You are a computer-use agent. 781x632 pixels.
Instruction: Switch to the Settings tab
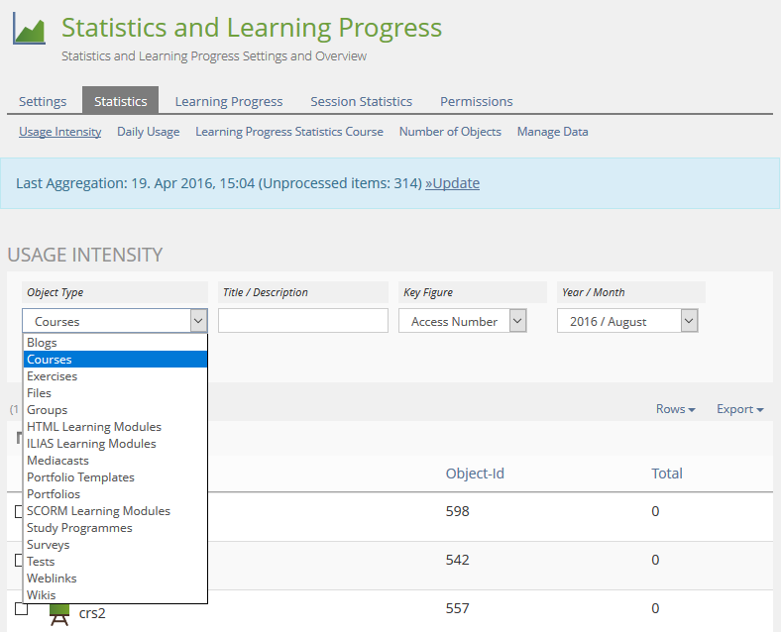pyautogui.click(x=43, y=101)
